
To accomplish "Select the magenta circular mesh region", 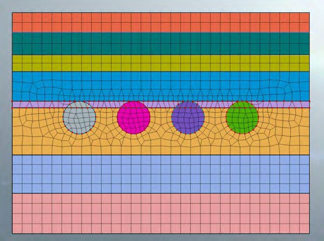I will point(134,117).
